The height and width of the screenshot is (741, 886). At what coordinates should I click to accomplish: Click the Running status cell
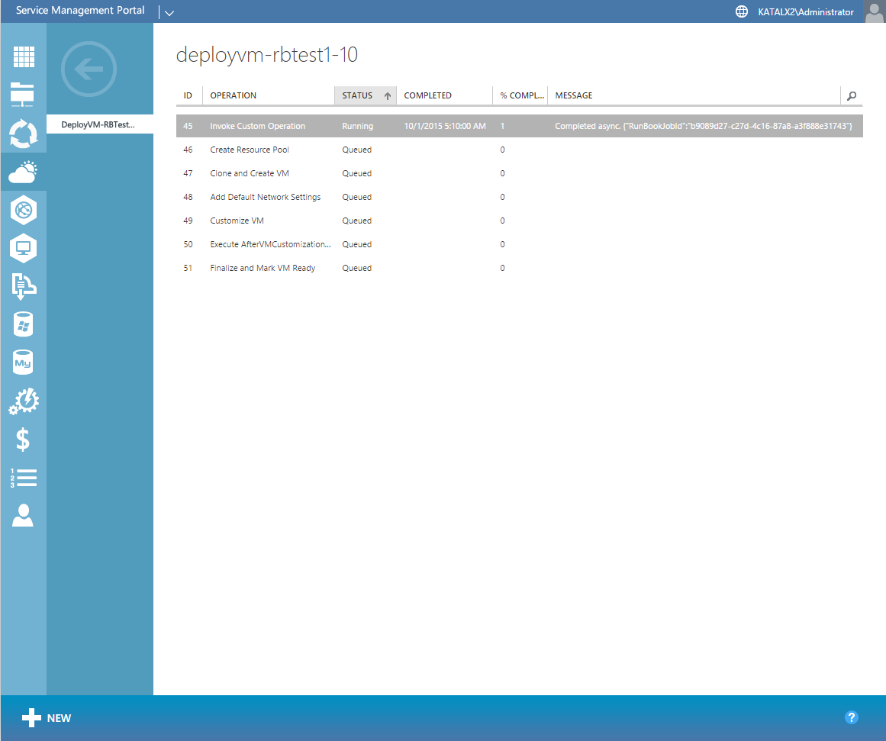click(358, 126)
